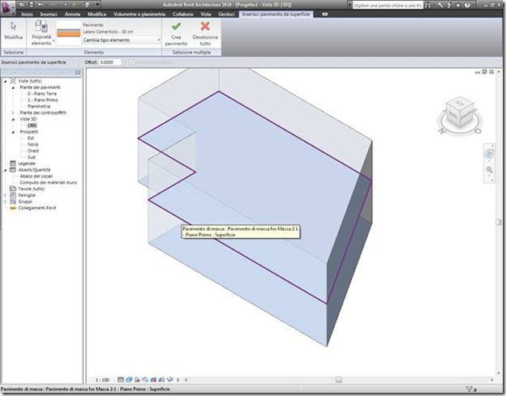The image size is (506, 396).
Task: Click the Revit application logo button
Action: [x=8, y=8]
